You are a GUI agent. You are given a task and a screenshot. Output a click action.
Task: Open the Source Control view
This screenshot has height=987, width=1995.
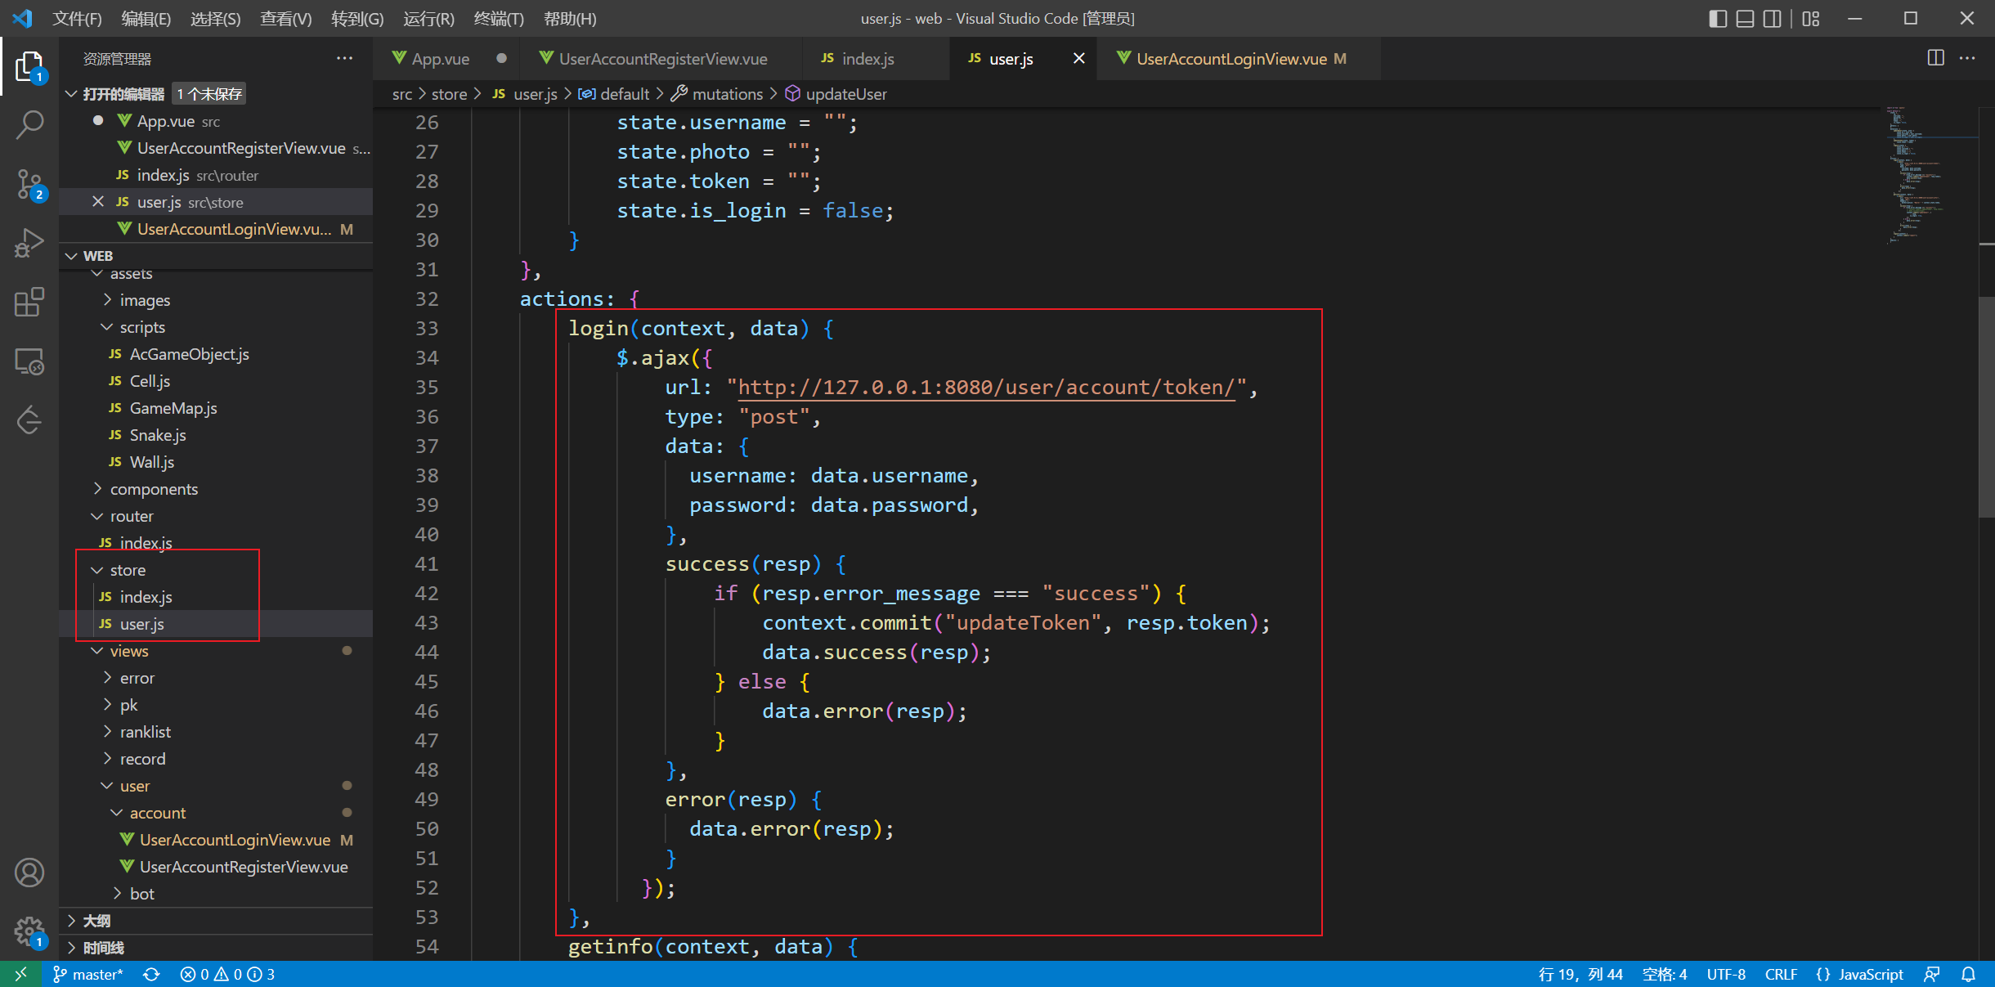pyautogui.click(x=29, y=184)
